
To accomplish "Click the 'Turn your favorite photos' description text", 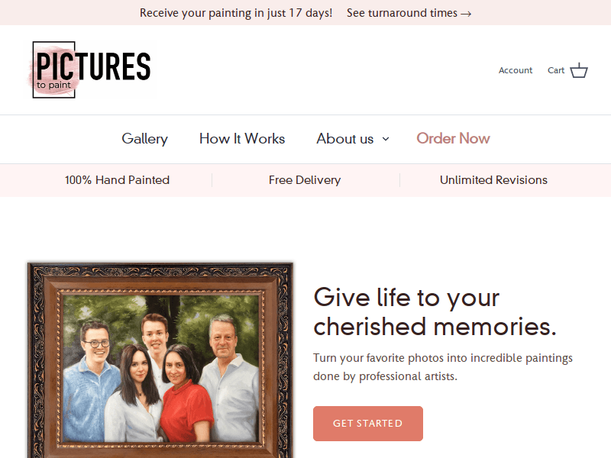I will [443, 367].
